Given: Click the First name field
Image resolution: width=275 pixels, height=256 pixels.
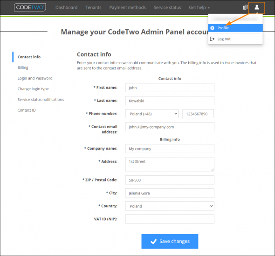Looking at the screenshot, I should (x=170, y=88).
